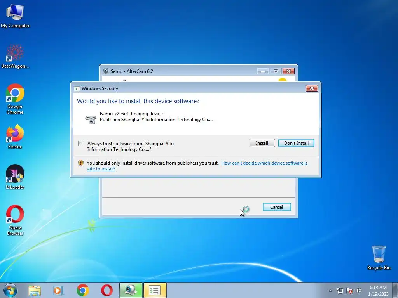Minimize the AlterCam Setup window

263,71
